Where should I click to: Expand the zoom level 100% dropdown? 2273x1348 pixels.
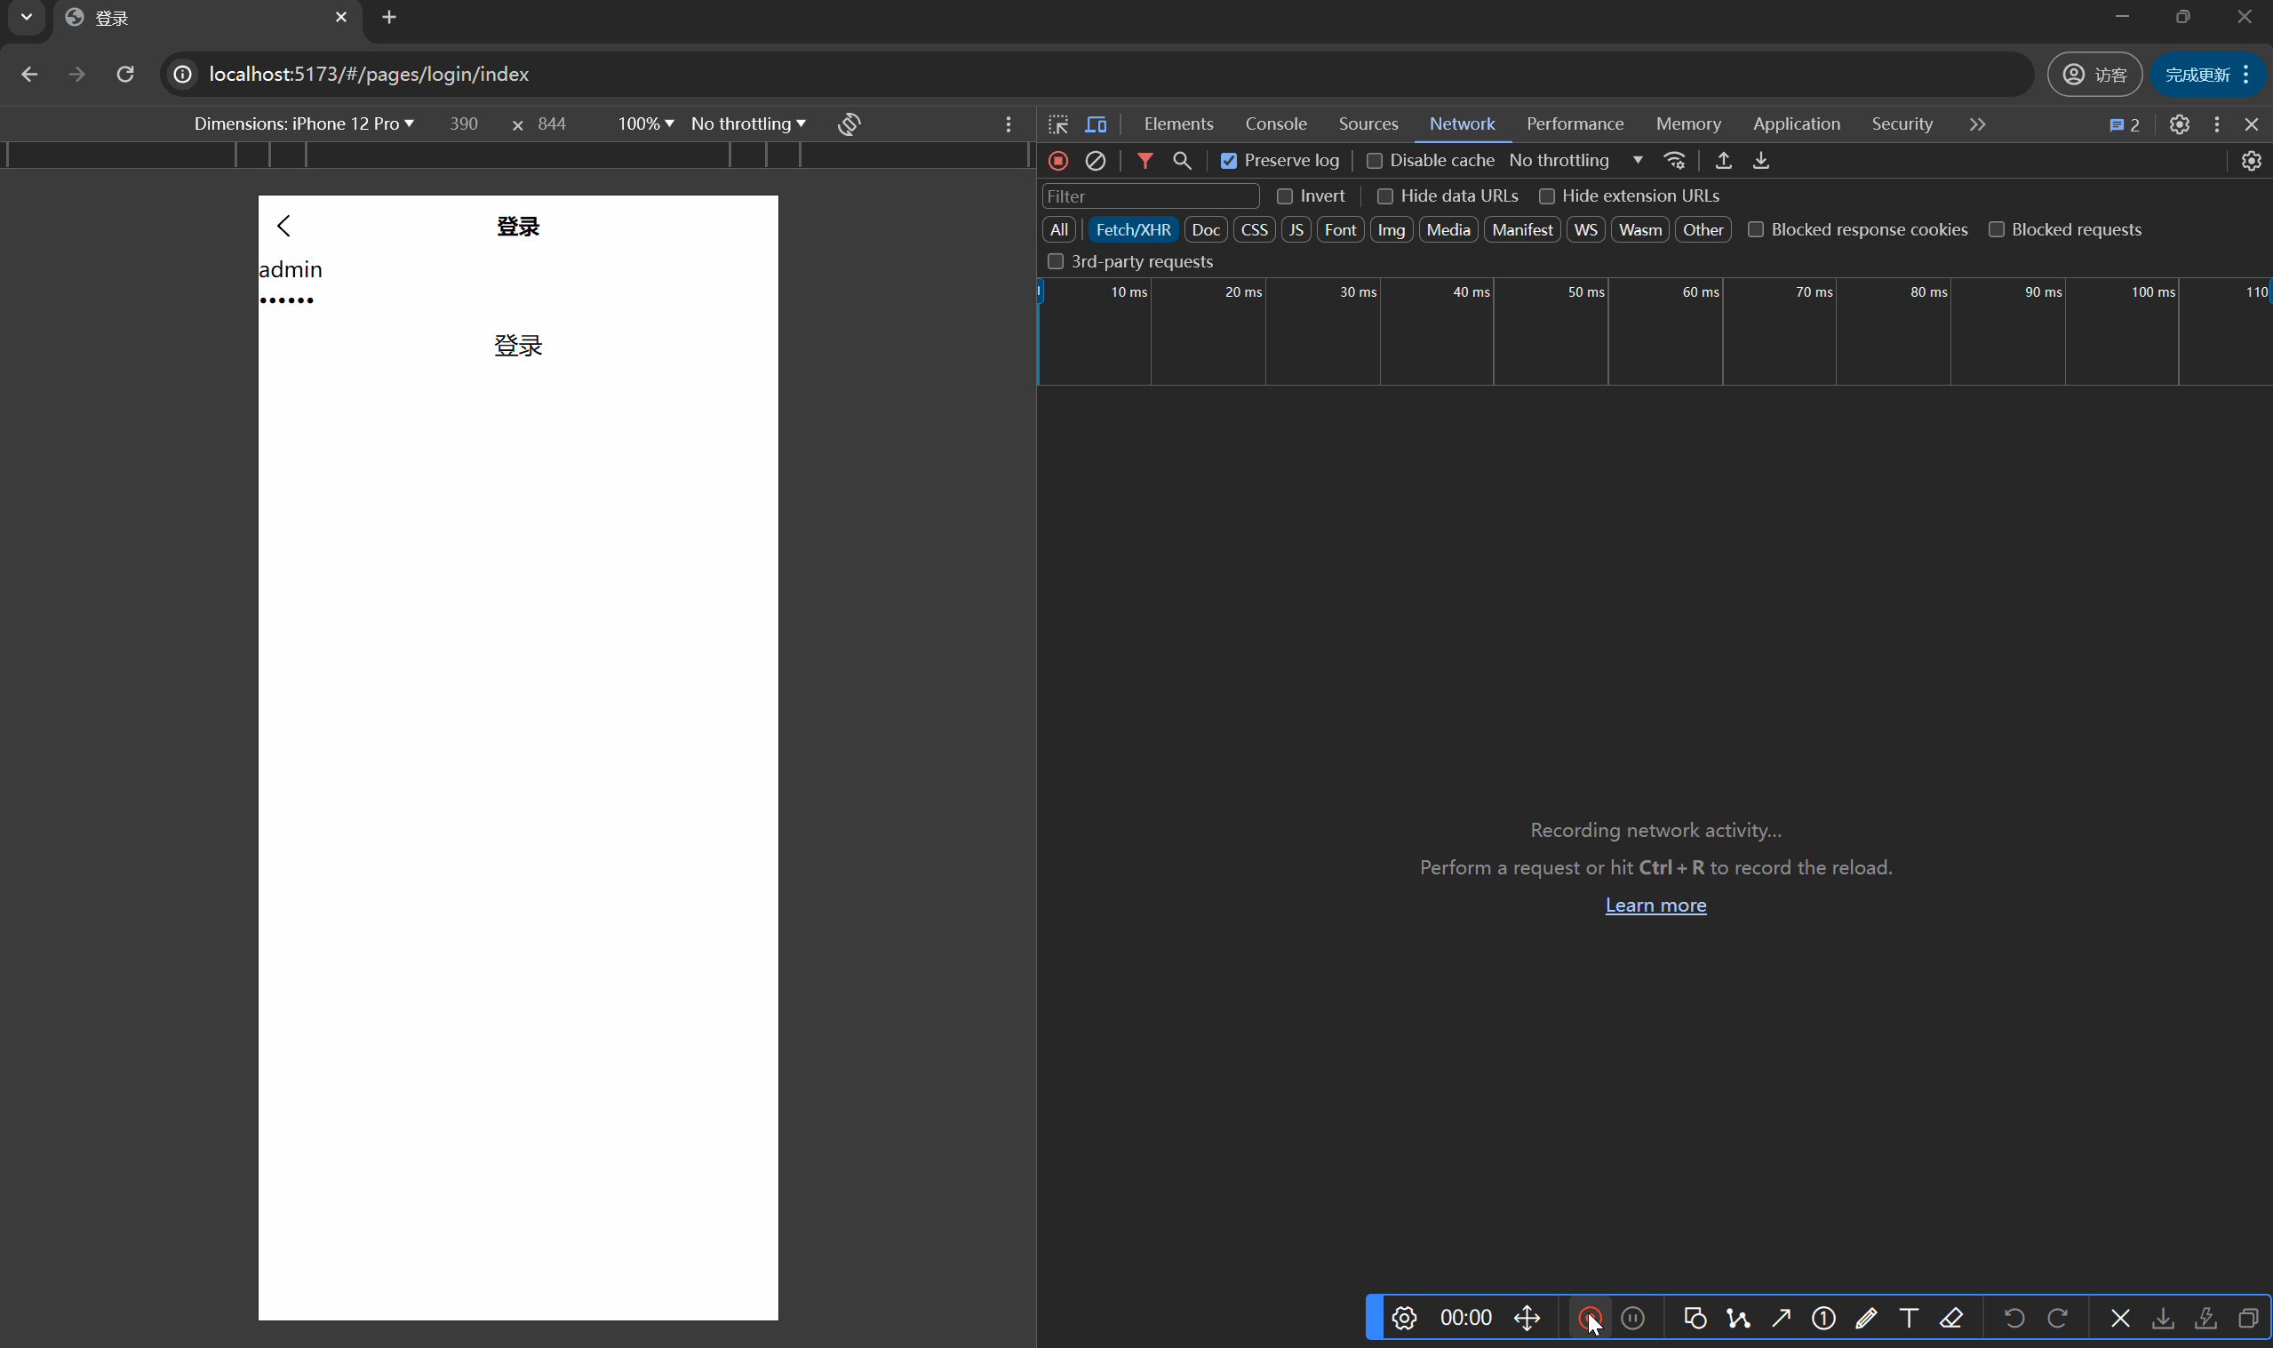642,124
